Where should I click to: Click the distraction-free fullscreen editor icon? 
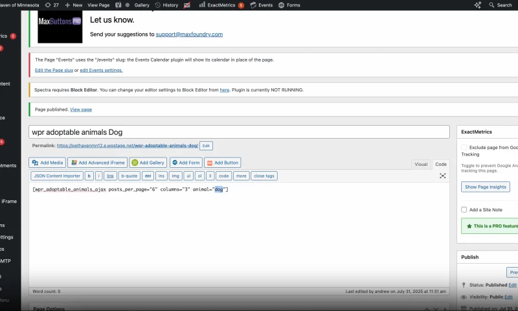tap(443, 176)
